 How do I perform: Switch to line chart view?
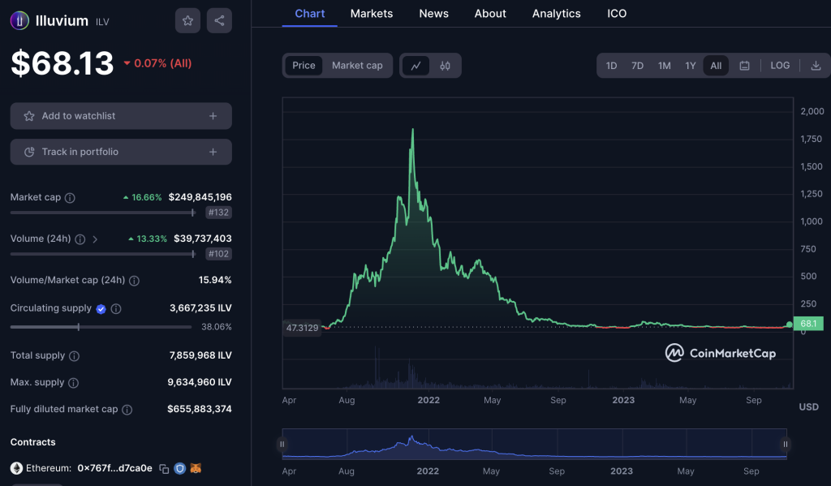416,66
